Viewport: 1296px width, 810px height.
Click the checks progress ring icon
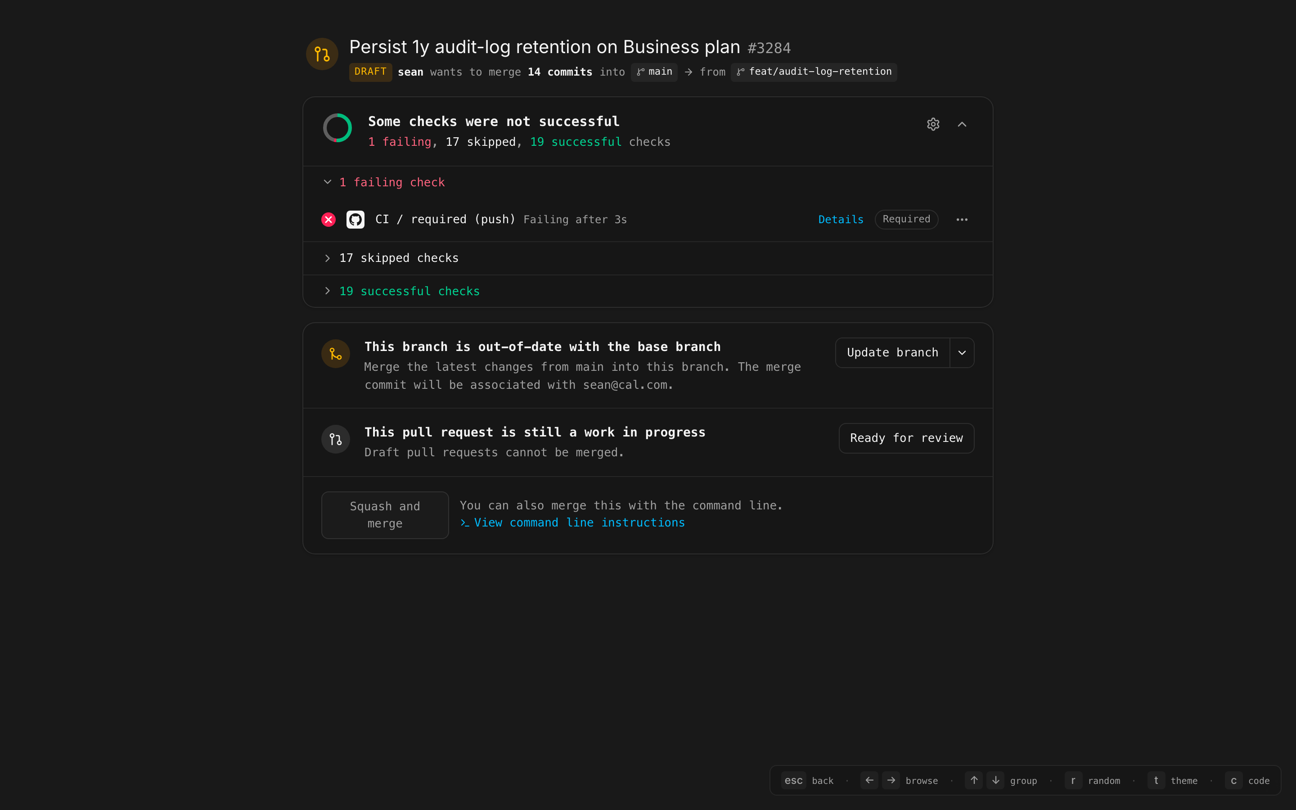point(337,128)
